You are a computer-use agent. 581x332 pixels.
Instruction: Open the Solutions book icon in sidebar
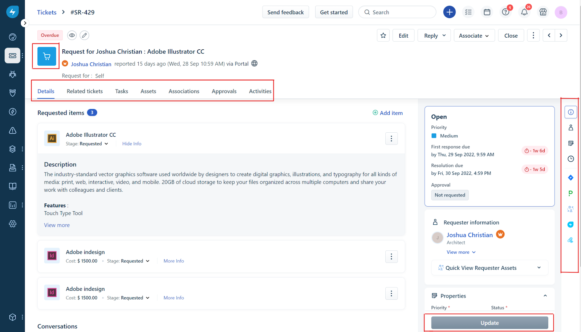[x=12, y=186]
